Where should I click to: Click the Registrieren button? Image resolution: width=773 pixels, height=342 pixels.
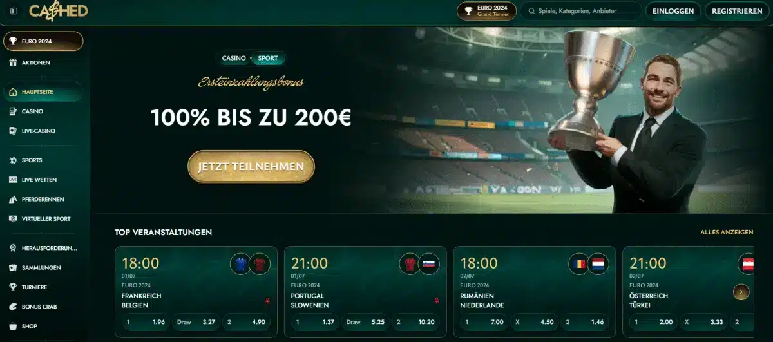click(738, 11)
